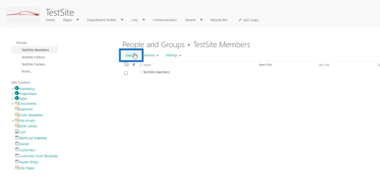Open Pages in the top navigation

(67, 20)
